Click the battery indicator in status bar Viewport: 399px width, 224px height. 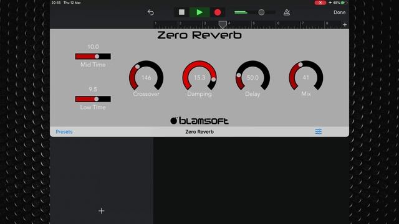coord(344,2)
